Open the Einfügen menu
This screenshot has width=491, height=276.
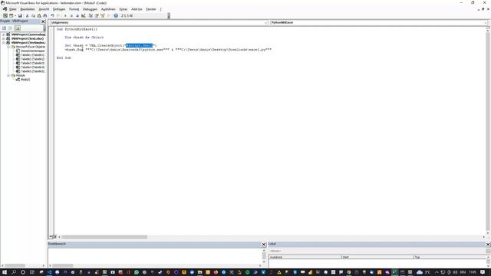tap(59, 9)
